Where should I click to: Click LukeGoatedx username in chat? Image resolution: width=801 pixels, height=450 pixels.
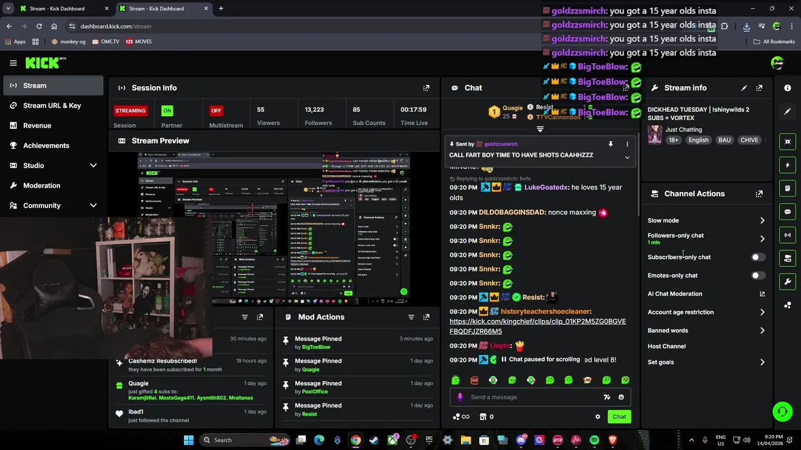[546, 187]
